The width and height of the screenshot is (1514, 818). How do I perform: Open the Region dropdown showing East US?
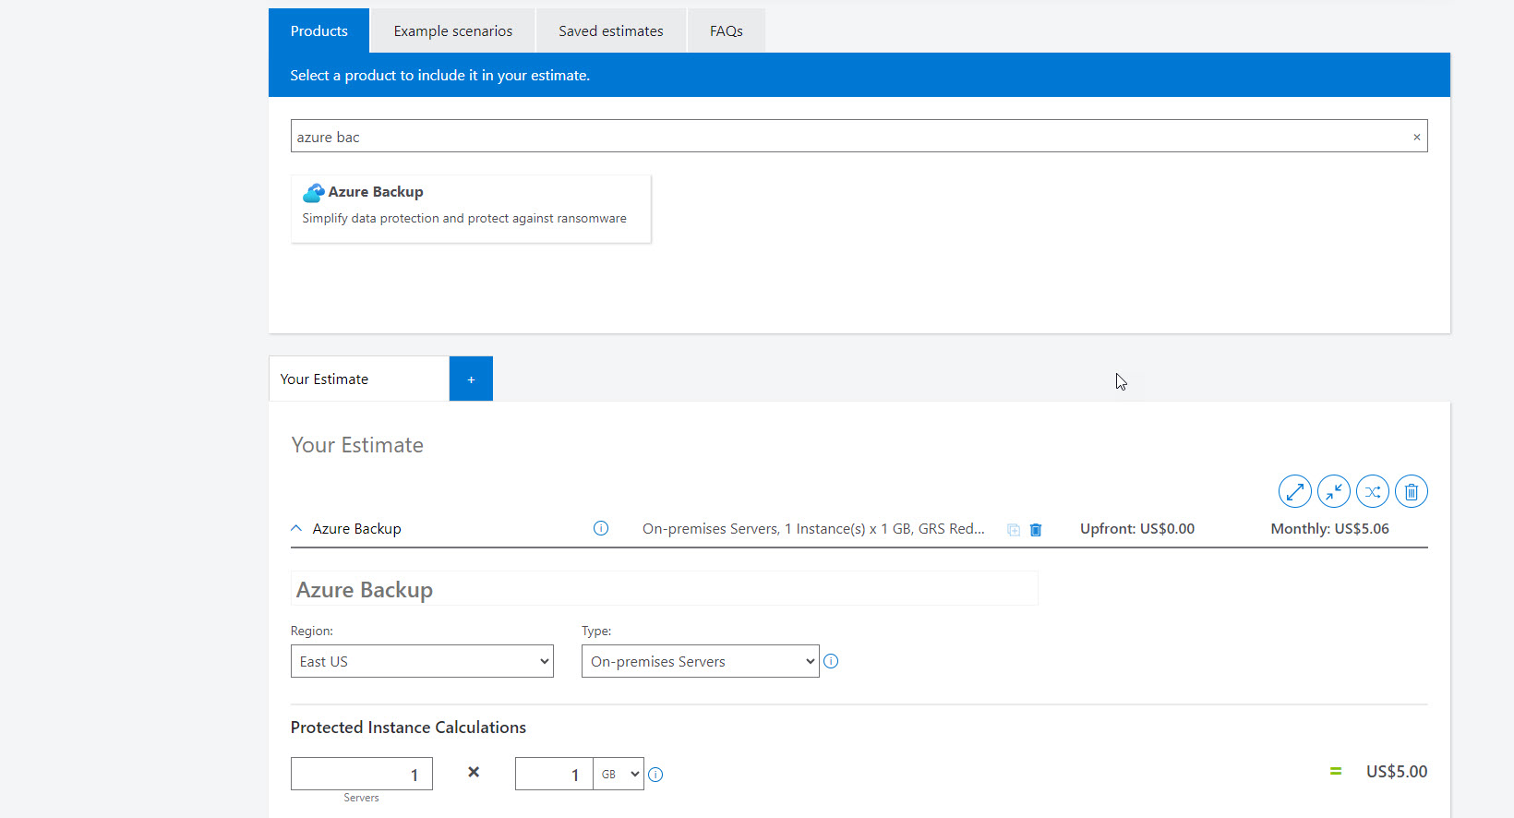pyautogui.click(x=422, y=661)
